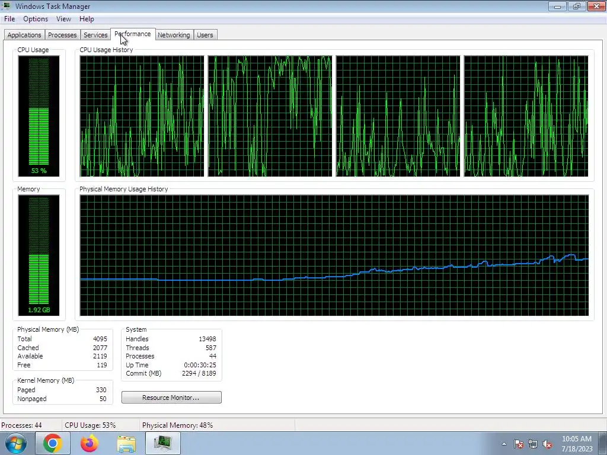Click the third CPU usage history graph
The width and height of the screenshot is (607, 455).
coord(398,116)
